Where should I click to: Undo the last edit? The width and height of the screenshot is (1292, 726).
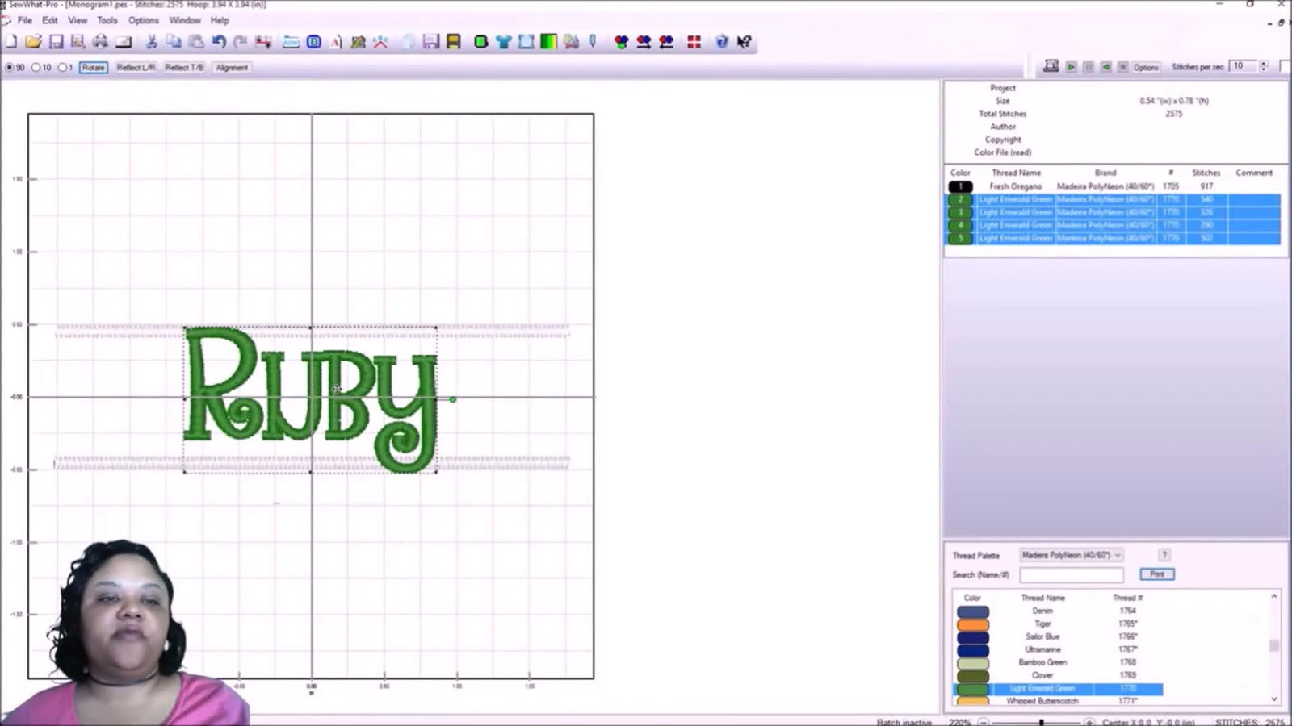coord(218,42)
